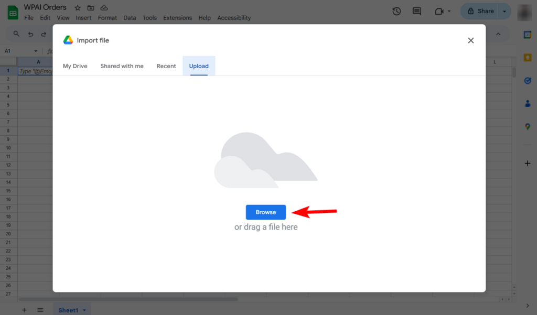Click the Browse button to upload

coord(265,212)
